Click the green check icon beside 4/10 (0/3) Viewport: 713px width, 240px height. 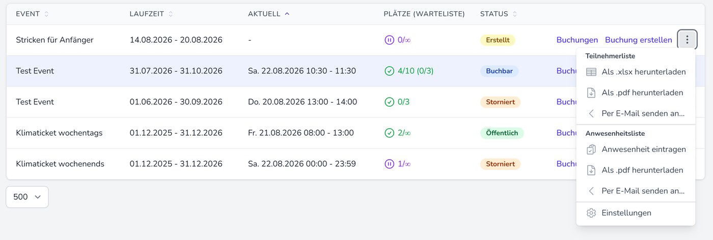pos(389,71)
